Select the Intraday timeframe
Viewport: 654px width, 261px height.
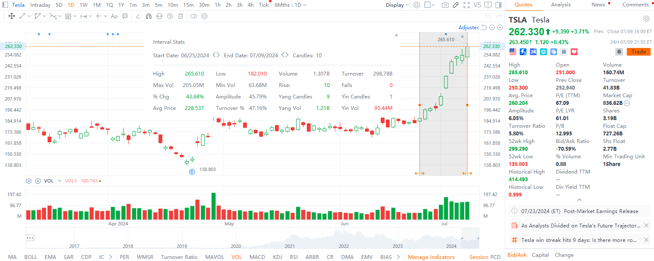click(x=40, y=5)
